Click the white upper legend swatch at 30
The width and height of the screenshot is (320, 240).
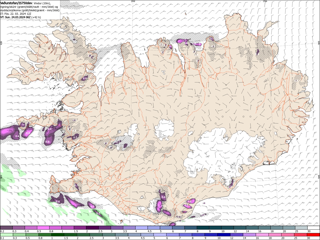[314, 228]
